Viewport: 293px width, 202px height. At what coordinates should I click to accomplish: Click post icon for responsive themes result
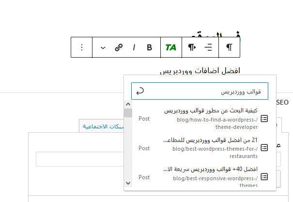pyautogui.click(x=264, y=177)
